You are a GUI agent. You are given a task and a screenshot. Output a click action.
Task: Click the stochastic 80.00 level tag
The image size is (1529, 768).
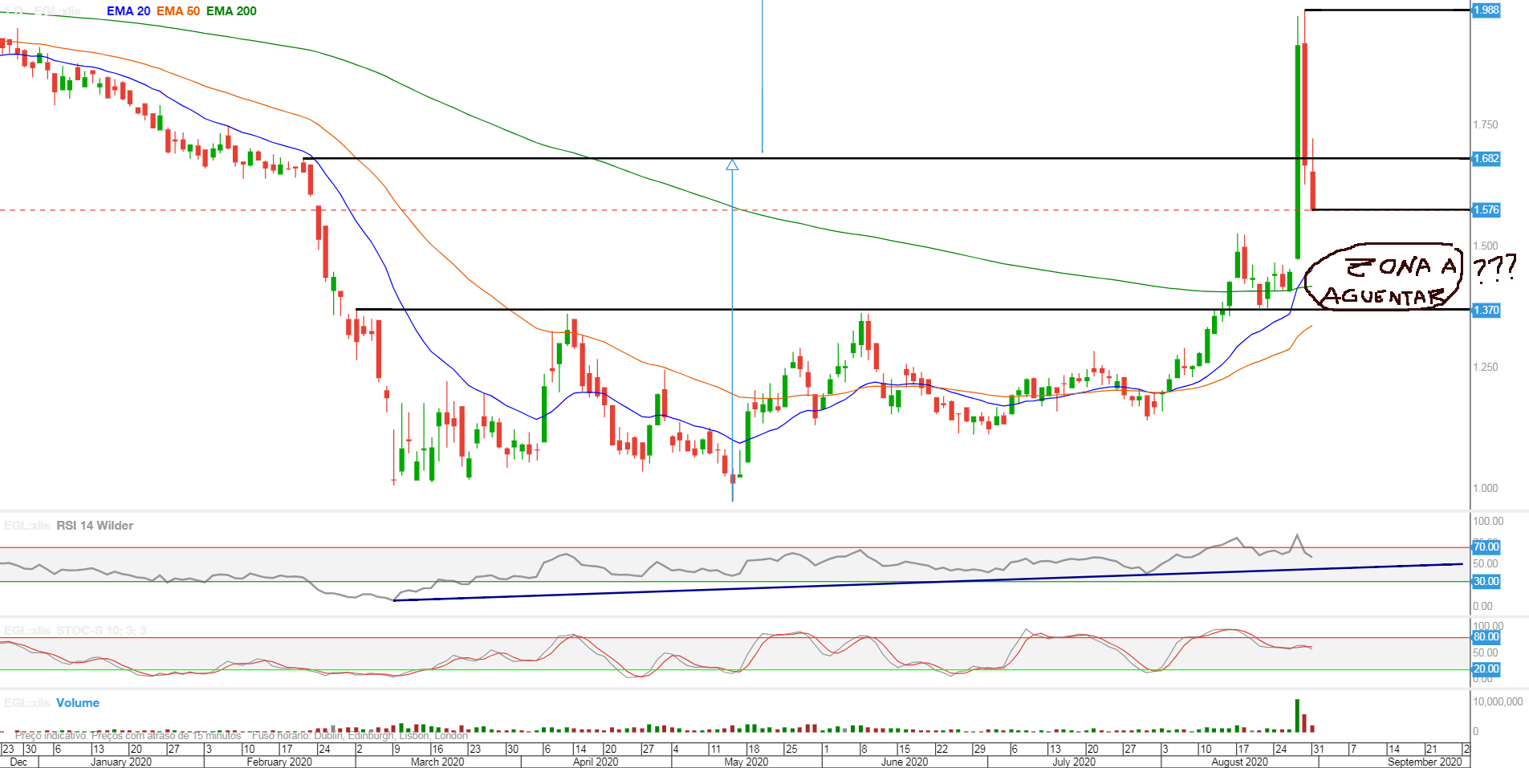(x=1486, y=636)
